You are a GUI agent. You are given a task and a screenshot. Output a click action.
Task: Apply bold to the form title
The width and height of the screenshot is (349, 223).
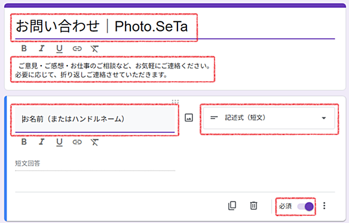point(24,48)
